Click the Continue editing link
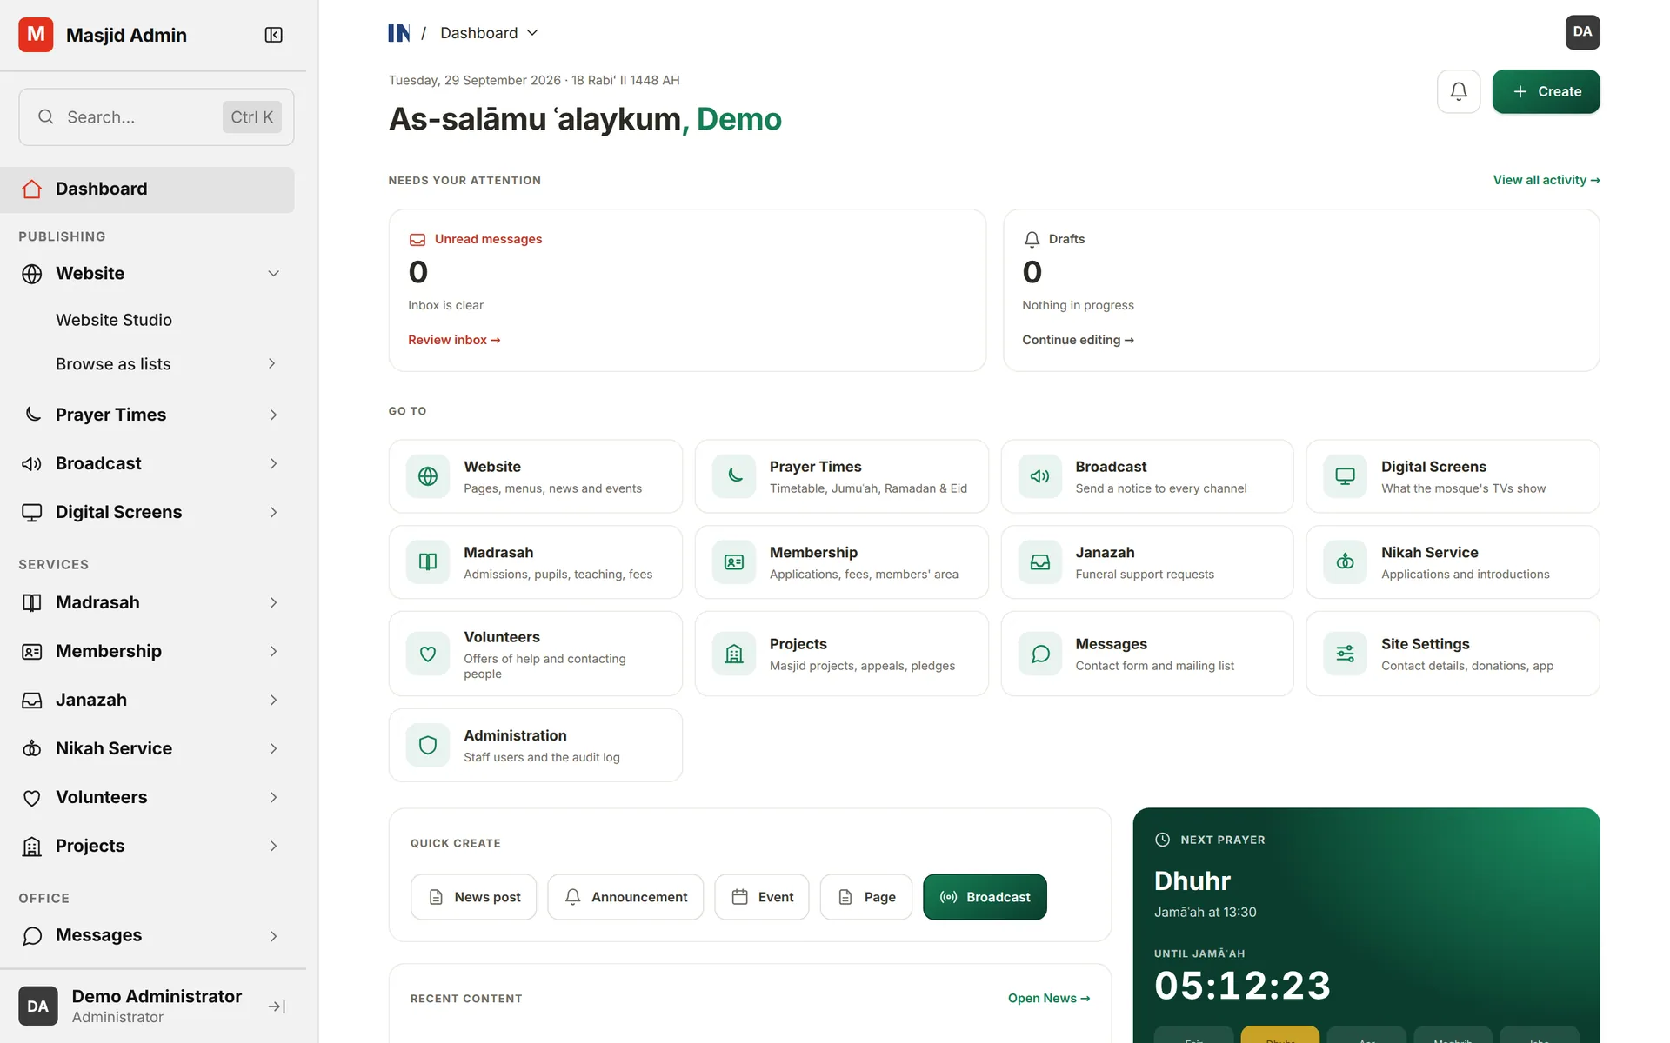 pyautogui.click(x=1078, y=340)
